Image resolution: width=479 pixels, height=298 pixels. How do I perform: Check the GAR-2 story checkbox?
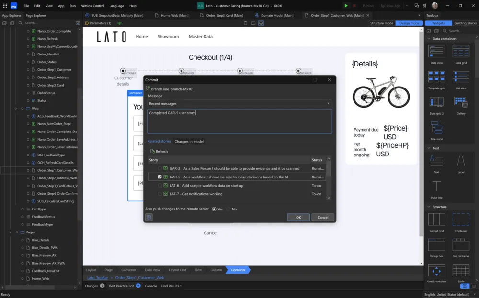coord(160,168)
